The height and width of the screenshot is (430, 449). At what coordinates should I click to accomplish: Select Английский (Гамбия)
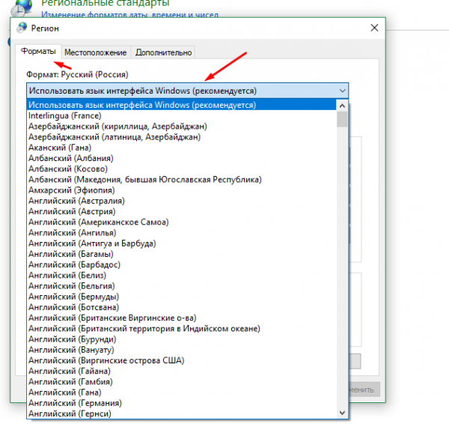tap(182, 381)
